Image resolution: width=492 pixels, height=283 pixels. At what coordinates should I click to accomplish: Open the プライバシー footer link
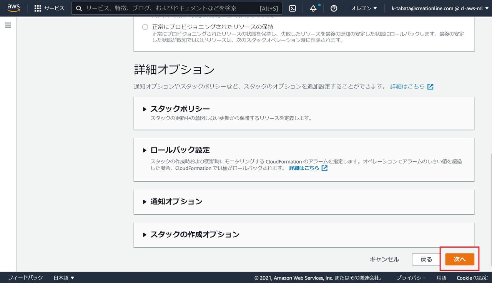(411, 278)
